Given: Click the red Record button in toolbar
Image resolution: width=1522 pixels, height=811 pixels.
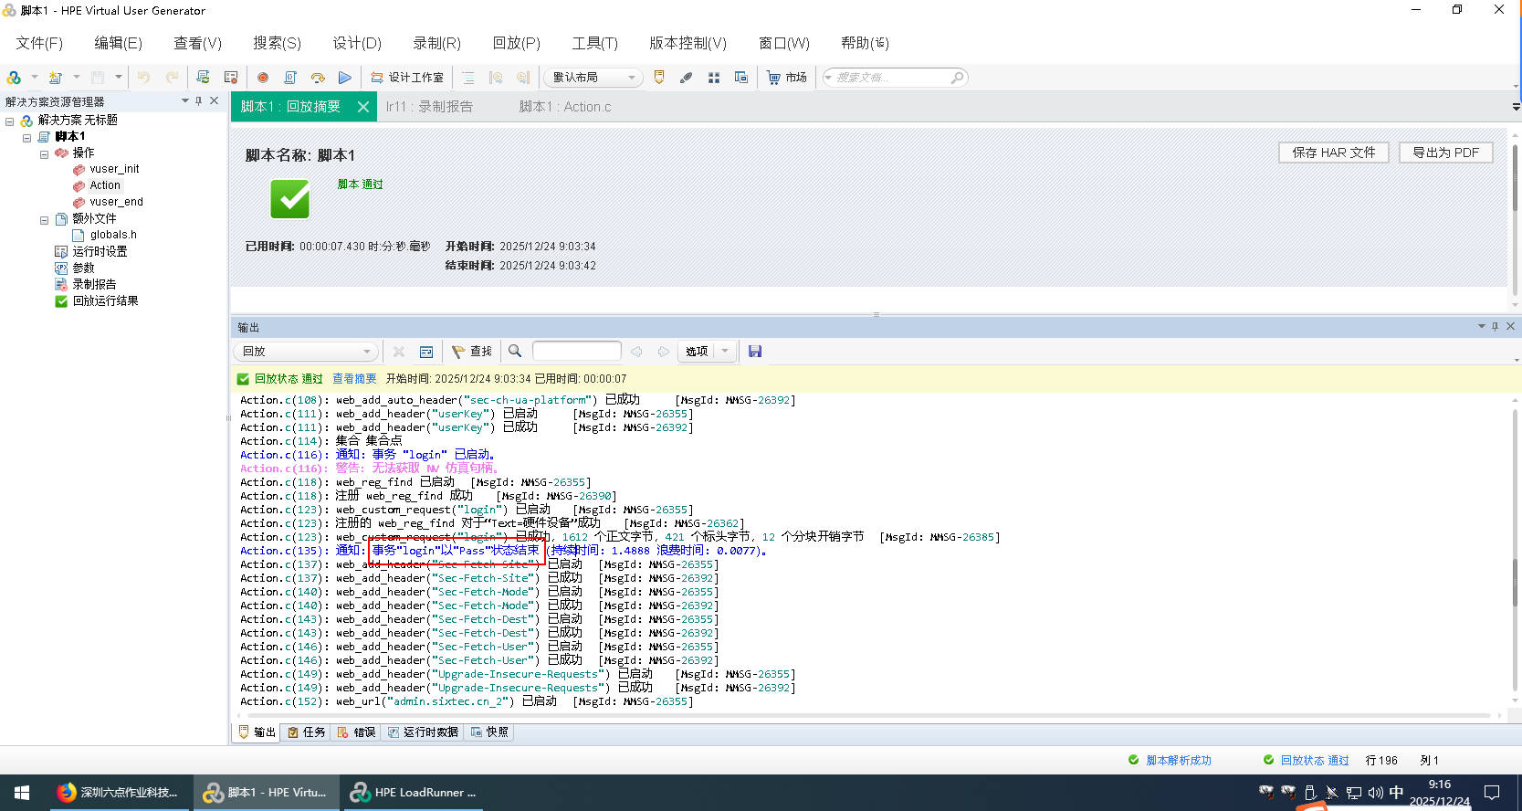Looking at the screenshot, I should click(263, 78).
